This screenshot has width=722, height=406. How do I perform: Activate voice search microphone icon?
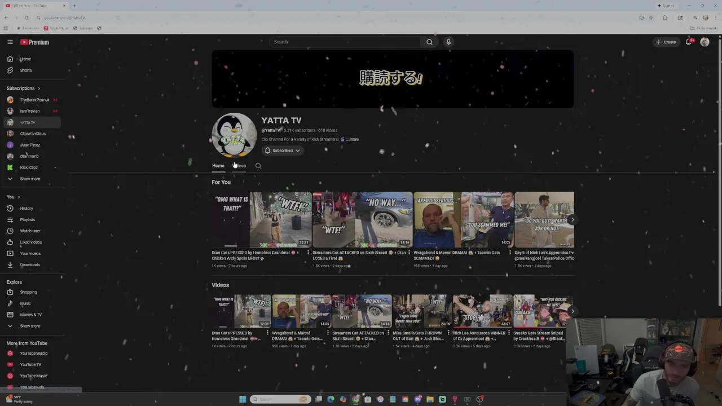pyautogui.click(x=448, y=42)
